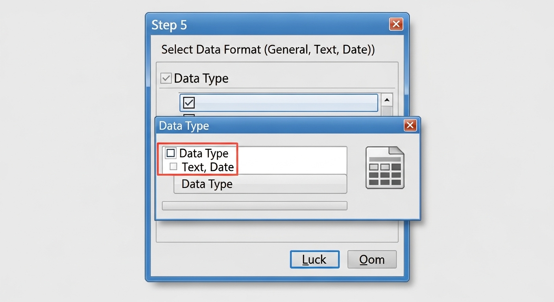Select the red-outlined options region

(198, 159)
